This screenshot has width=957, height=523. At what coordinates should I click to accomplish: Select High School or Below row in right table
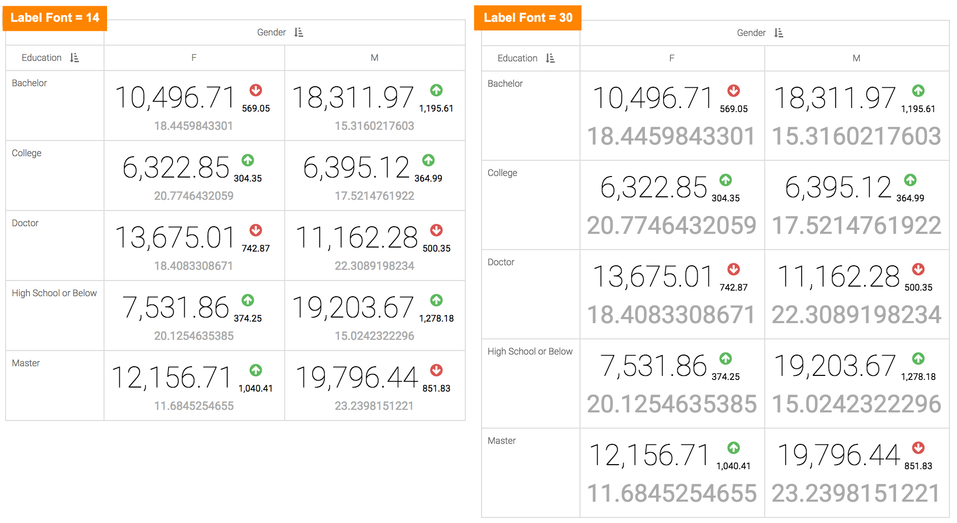(530, 352)
